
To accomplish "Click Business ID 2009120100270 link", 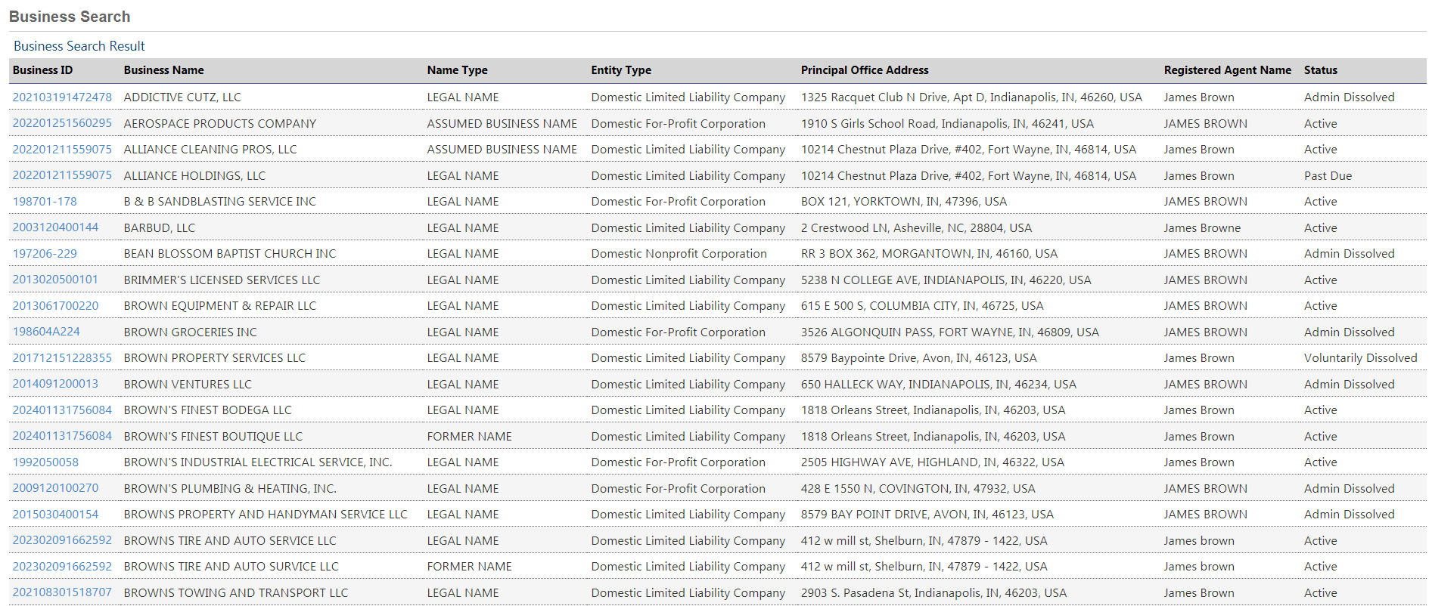I will [55, 488].
